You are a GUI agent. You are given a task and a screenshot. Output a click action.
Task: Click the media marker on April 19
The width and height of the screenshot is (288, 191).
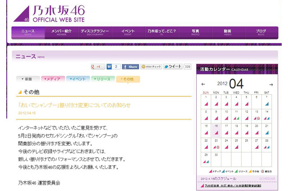[x=247, y=132]
